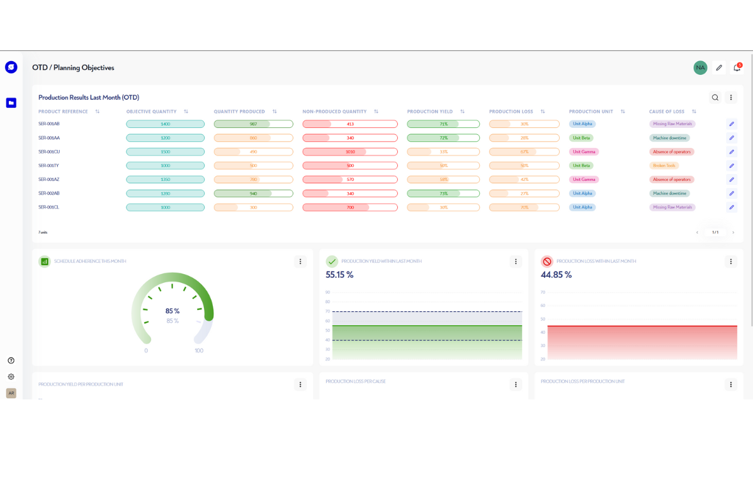753x504 pixels.
Task: Click the 85% schedule adherence gauge
Action: click(173, 311)
